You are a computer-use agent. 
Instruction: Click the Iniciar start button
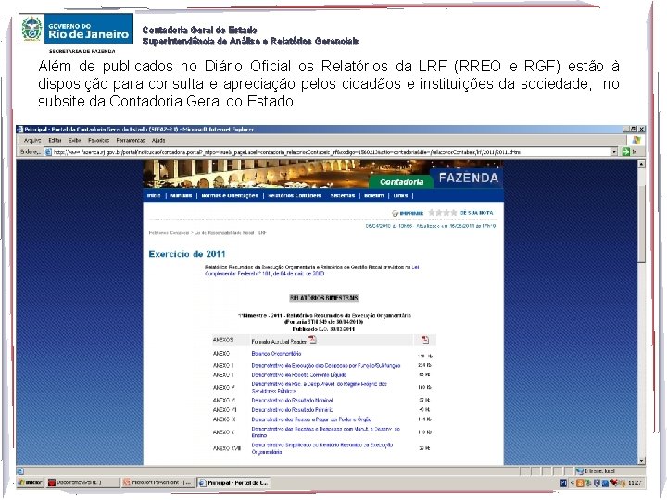(31, 483)
